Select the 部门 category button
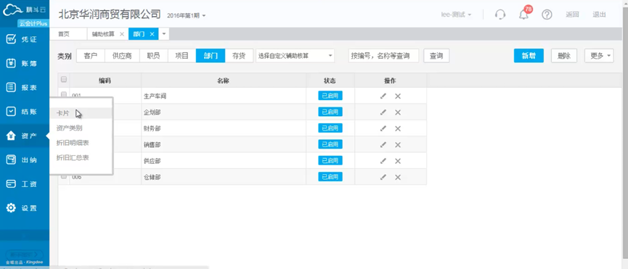628x269 pixels. coord(211,56)
